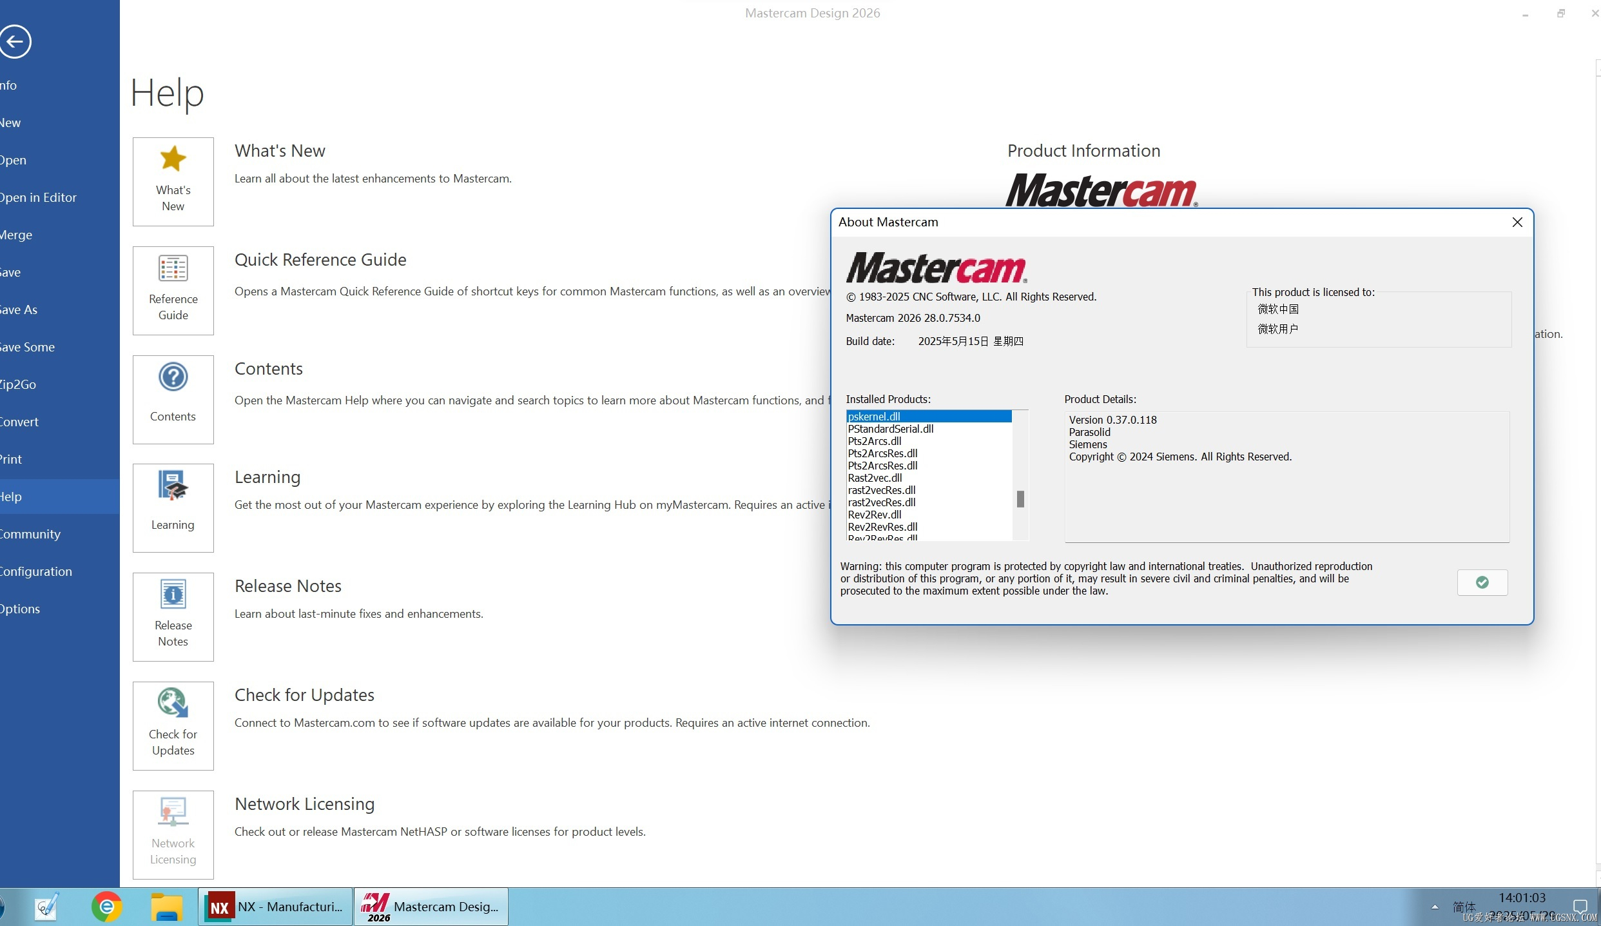The width and height of the screenshot is (1601, 926).
Task: Open the browser icon in taskbar
Action: click(106, 907)
